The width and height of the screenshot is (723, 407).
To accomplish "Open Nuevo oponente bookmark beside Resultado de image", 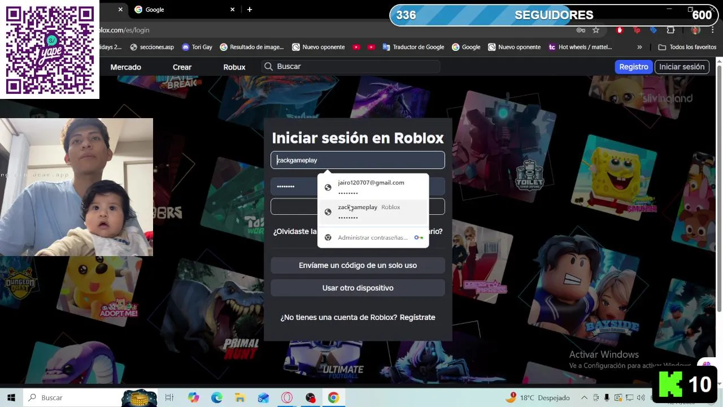I will pos(318,47).
